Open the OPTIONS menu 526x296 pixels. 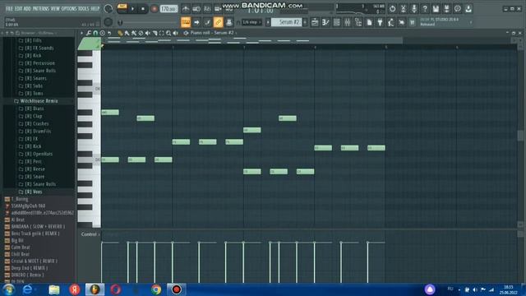coord(69,9)
